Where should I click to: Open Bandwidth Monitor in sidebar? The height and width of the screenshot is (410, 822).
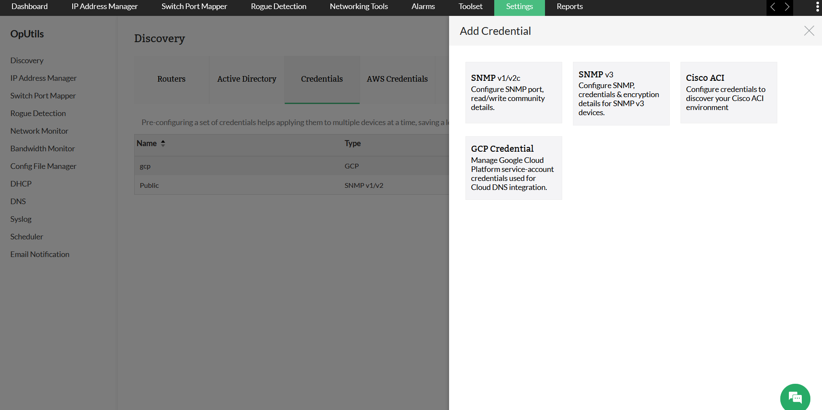[x=43, y=149]
